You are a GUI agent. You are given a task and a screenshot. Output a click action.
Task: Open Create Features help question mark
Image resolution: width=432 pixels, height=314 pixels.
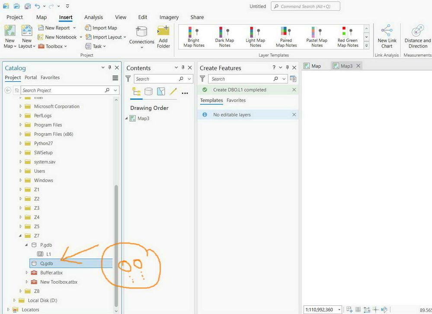(274, 67)
